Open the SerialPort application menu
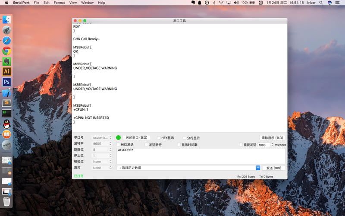The width and height of the screenshot is (345, 216). click(21, 3)
